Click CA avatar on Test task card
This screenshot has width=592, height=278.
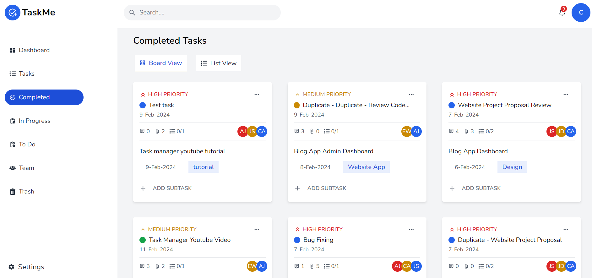coord(262,131)
